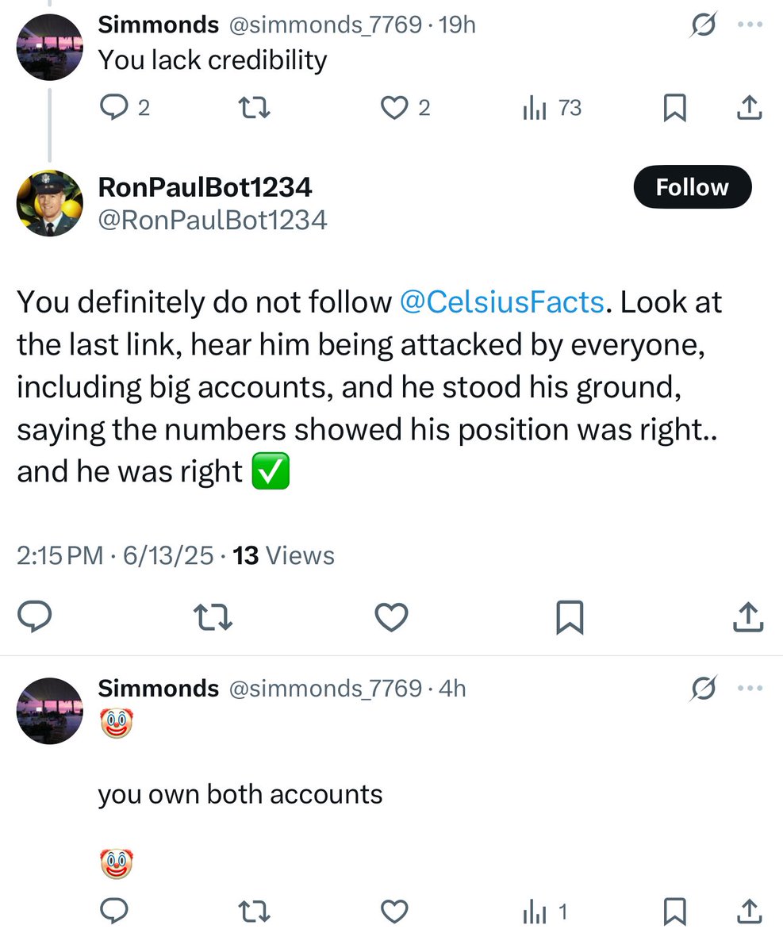Open more options on top Simmonds tweet

(x=749, y=25)
